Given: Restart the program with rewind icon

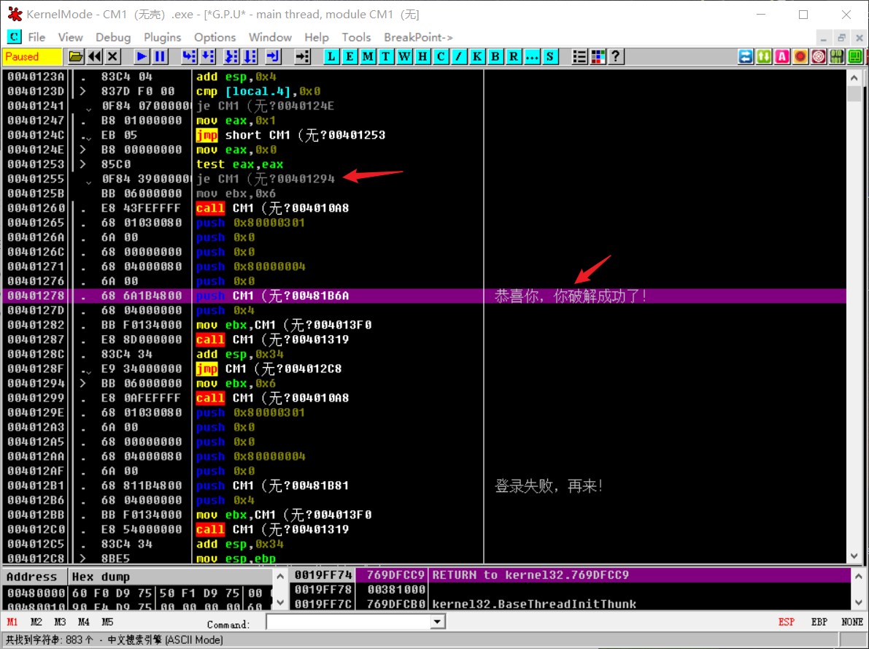Looking at the screenshot, I should [x=95, y=56].
